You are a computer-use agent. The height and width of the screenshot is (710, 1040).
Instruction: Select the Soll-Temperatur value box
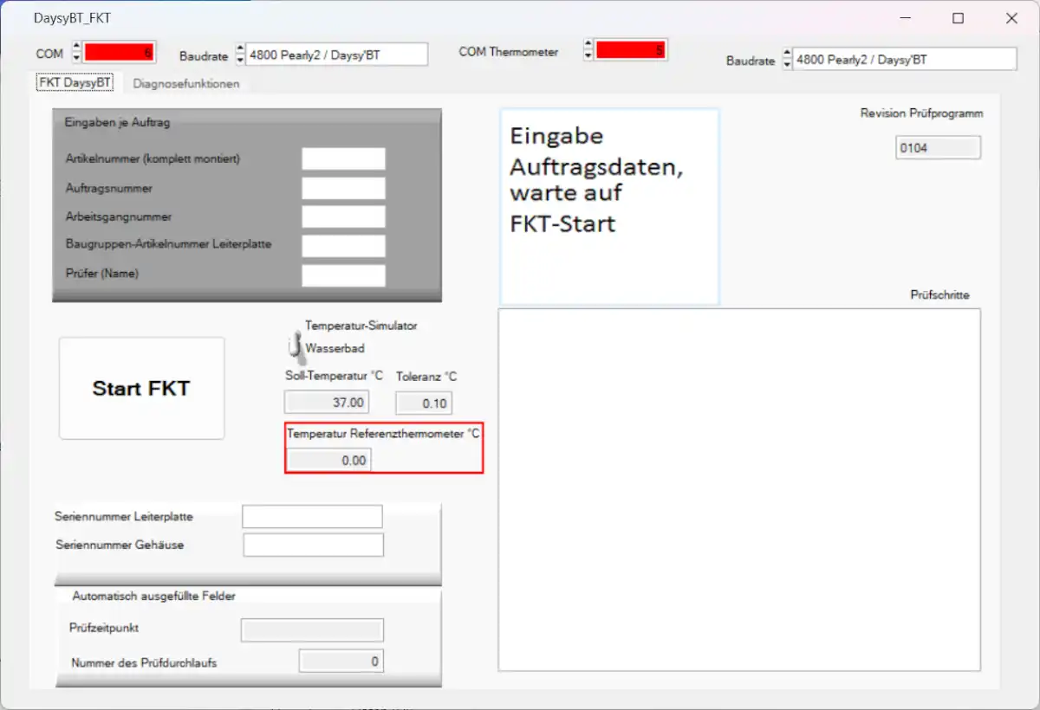click(327, 402)
